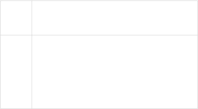Click the small empty top-left table cell
This screenshot has height=109, width=198.
[x=16, y=18]
